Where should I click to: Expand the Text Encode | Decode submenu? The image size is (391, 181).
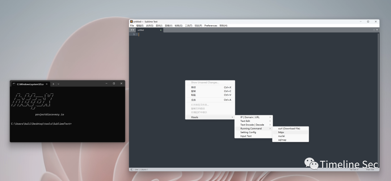254,125
